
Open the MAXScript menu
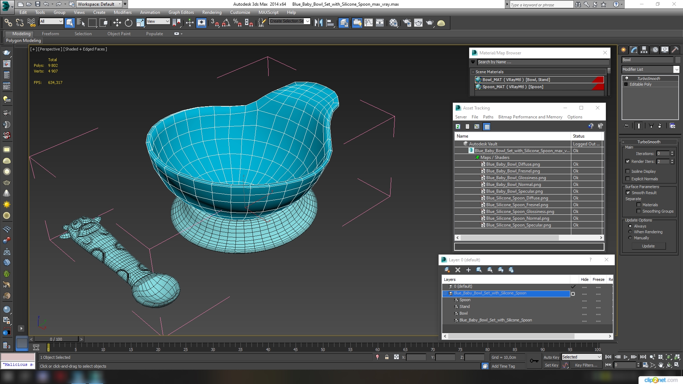tap(268, 12)
